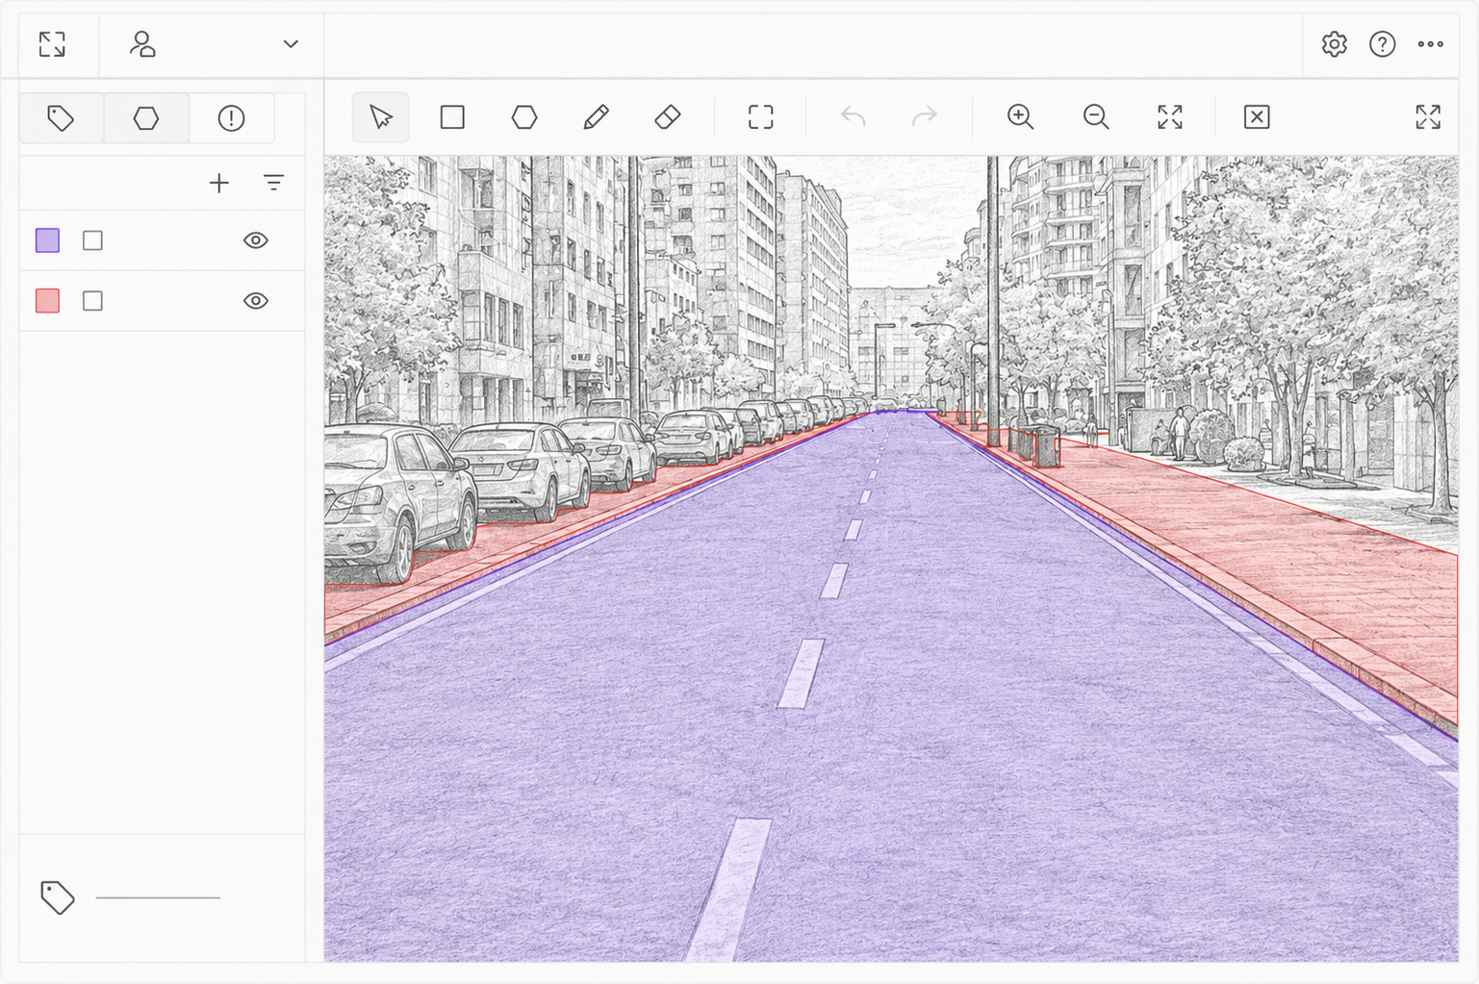Zoom out of the canvas
The width and height of the screenshot is (1479, 984).
pyautogui.click(x=1096, y=117)
